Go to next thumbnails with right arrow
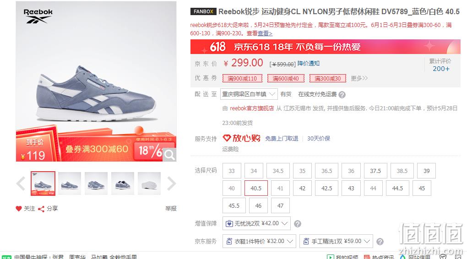 tap(172, 183)
